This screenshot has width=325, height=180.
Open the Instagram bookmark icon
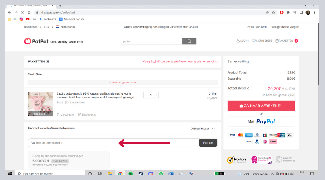pyautogui.click(x=21, y=19)
